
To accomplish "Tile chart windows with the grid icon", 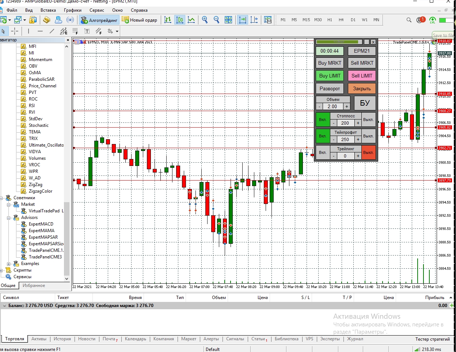I will coord(228,20).
